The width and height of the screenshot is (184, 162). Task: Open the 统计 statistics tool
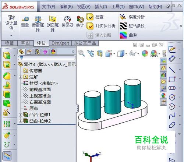(x=80, y=22)
